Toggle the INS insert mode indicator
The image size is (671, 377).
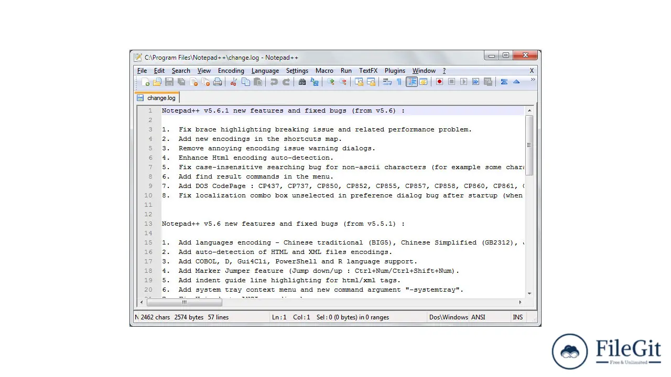pyautogui.click(x=518, y=317)
